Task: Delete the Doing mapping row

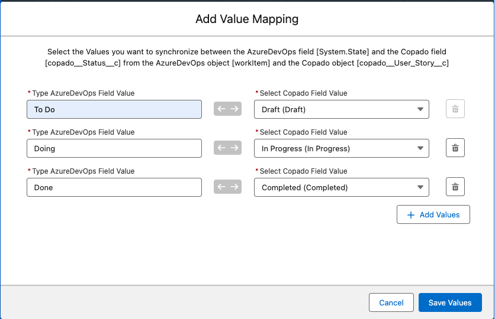Action: point(455,148)
